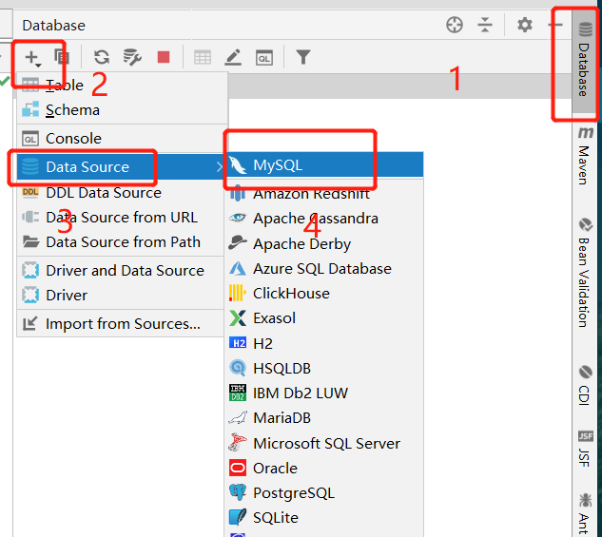
Task: Click the Edit Source pencil icon
Action: pos(233,57)
